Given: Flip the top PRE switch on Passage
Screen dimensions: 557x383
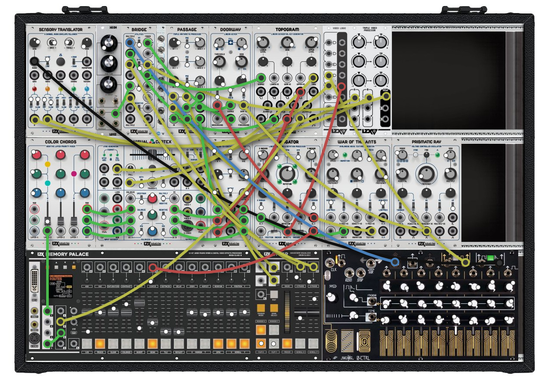Looking at the screenshot, I should click(186, 43).
